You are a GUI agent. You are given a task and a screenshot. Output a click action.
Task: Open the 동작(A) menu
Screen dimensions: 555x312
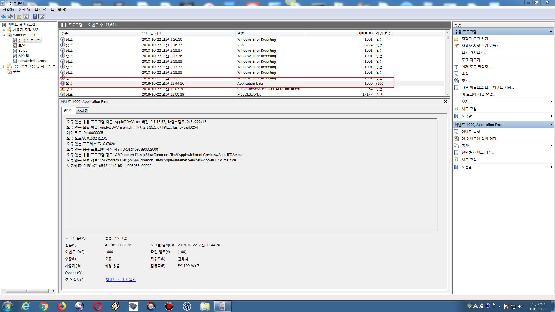click(24, 10)
